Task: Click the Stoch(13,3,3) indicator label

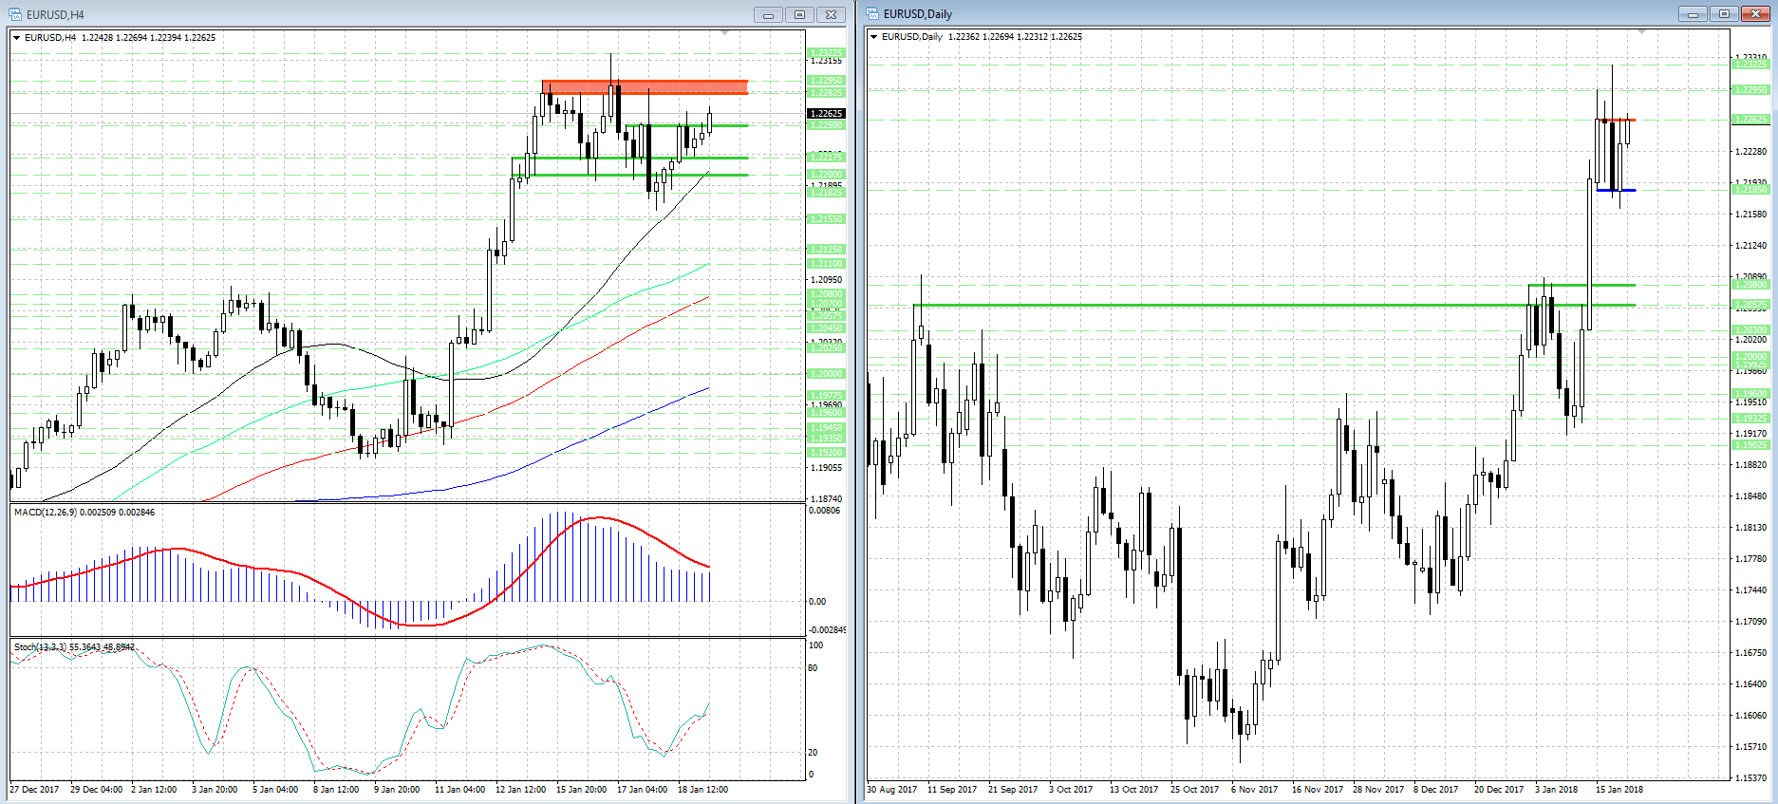Action: coord(74,647)
